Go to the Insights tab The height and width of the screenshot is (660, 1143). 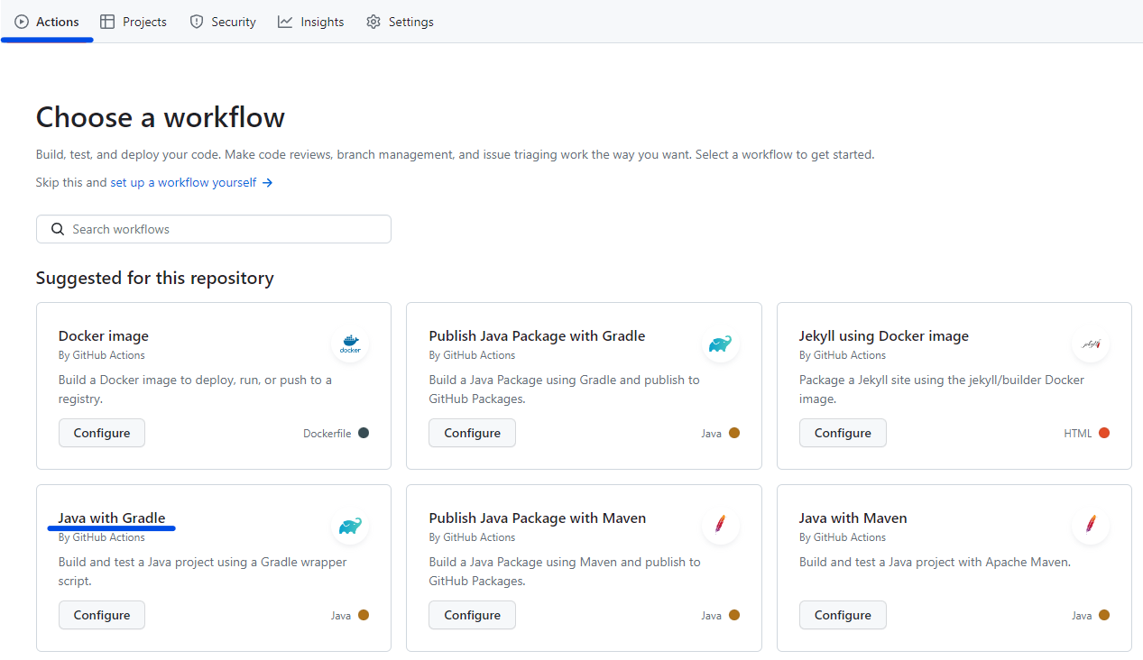click(311, 22)
